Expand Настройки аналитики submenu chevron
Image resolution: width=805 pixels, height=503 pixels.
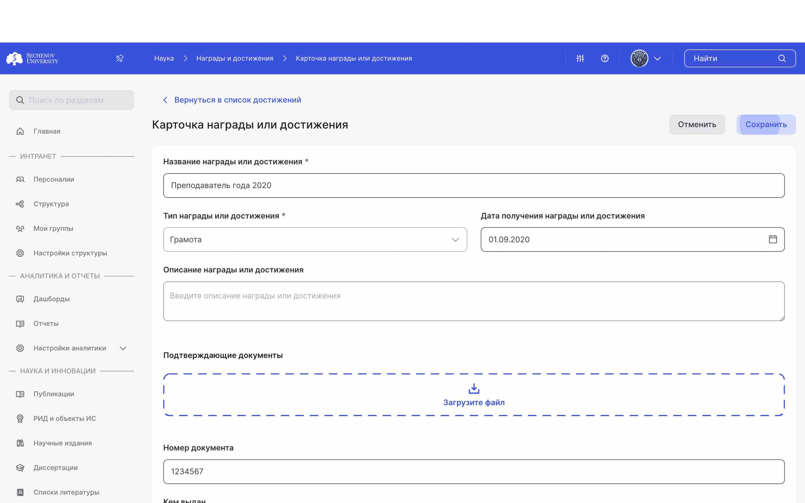pos(123,348)
